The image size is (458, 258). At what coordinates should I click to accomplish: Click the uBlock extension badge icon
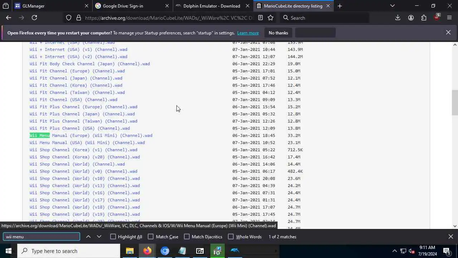coord(437,17)
